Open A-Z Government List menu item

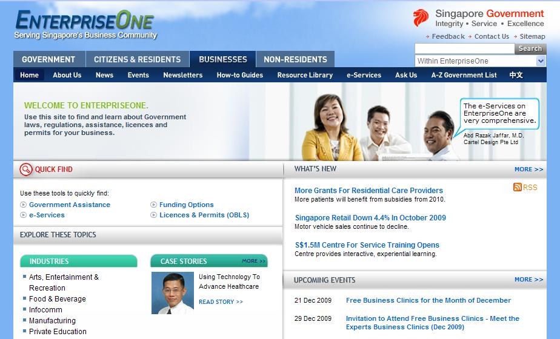point(464,75)
